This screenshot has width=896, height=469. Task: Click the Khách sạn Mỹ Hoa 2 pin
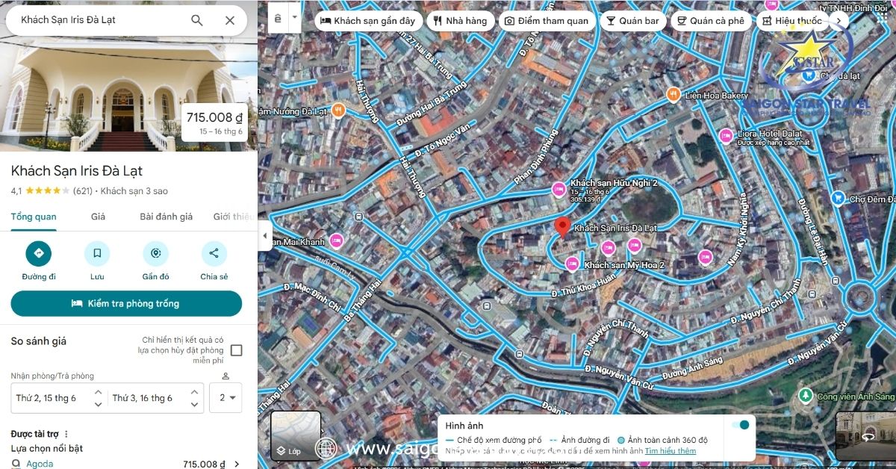click(572, 263)
